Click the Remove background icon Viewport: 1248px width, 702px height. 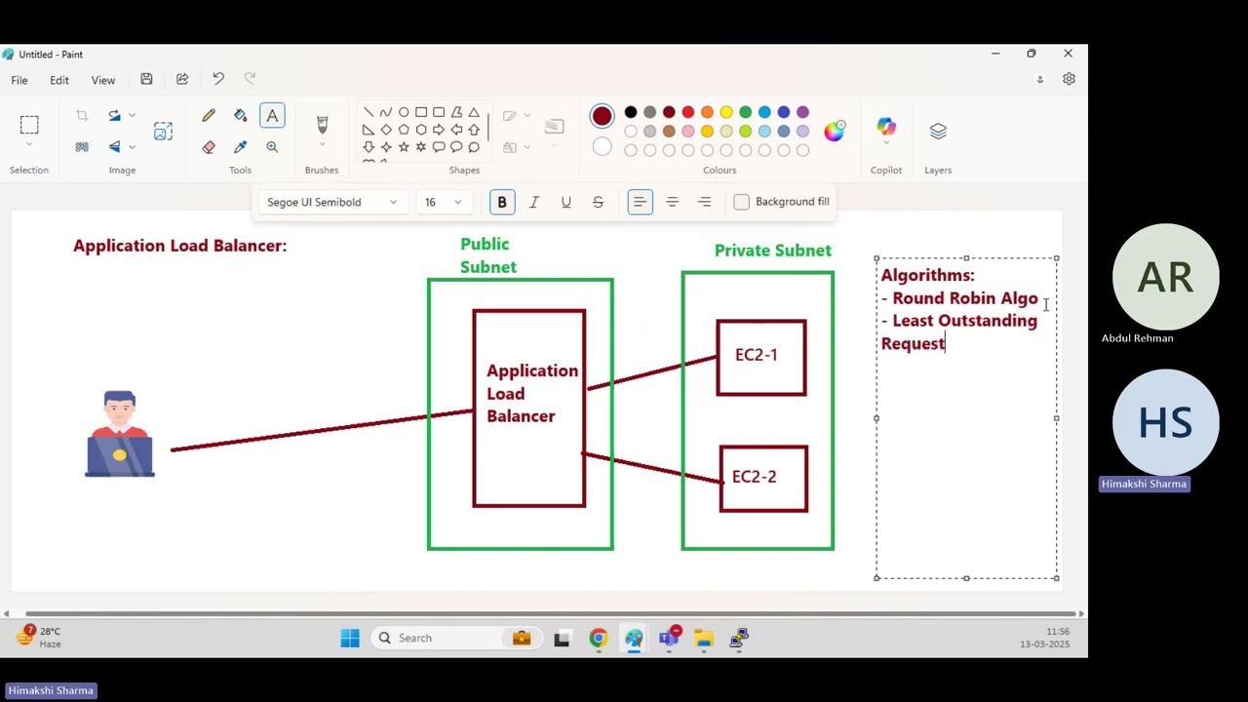click(82, 147)
